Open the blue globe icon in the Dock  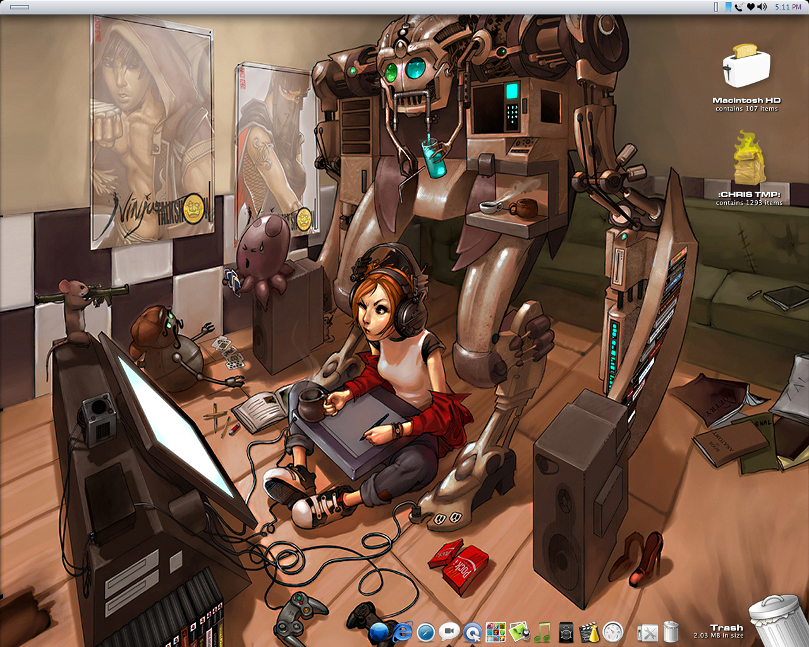pos(379,632)
